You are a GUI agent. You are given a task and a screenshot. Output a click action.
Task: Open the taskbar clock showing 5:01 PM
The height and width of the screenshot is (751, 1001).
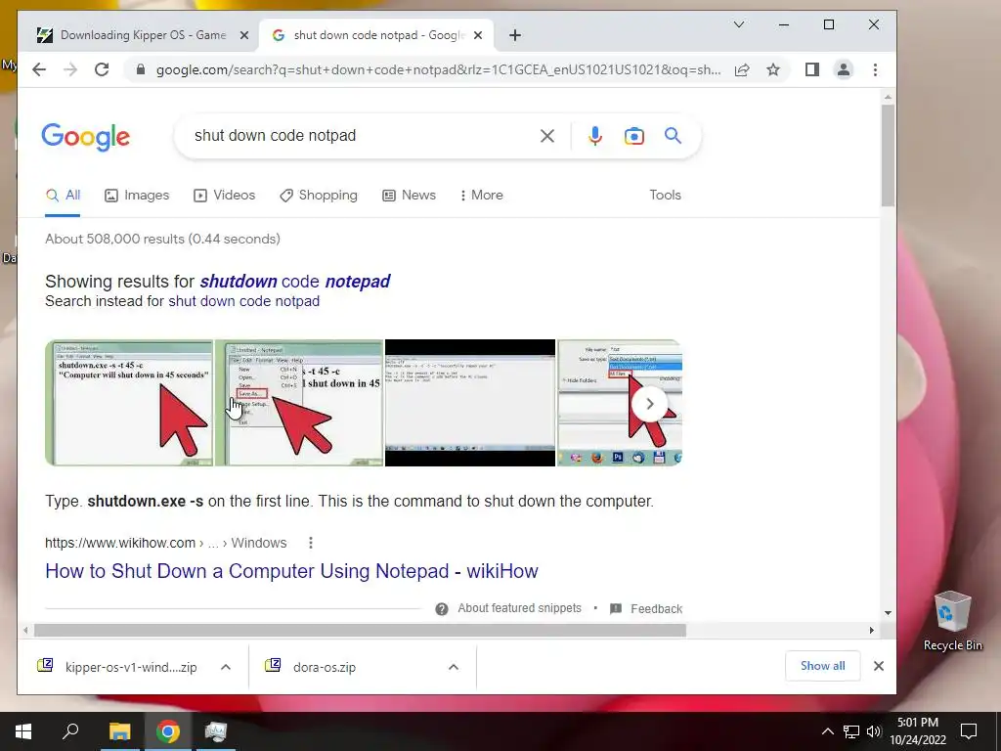pyautogui.click(x=918, y=731)
